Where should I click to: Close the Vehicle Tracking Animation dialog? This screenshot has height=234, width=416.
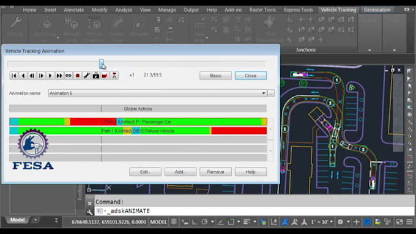coord(250,76)
